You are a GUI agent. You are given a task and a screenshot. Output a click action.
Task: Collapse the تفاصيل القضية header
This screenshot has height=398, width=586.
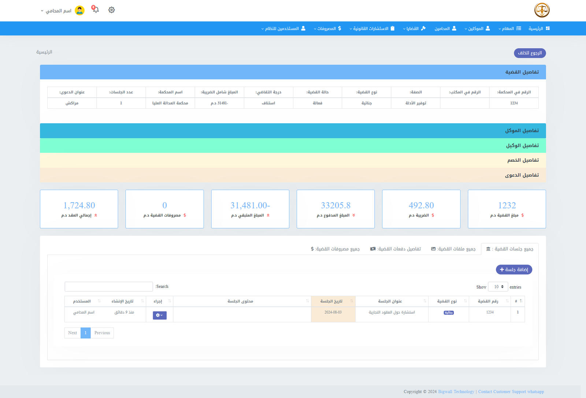tap(293, 72)
